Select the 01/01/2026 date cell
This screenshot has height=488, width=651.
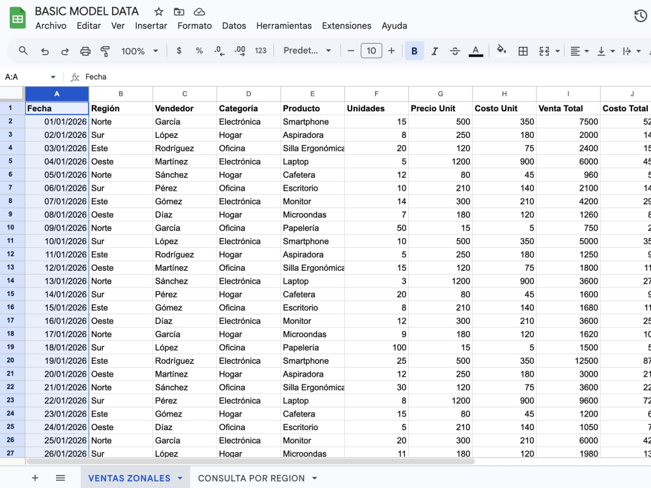(x=57, y=122)
